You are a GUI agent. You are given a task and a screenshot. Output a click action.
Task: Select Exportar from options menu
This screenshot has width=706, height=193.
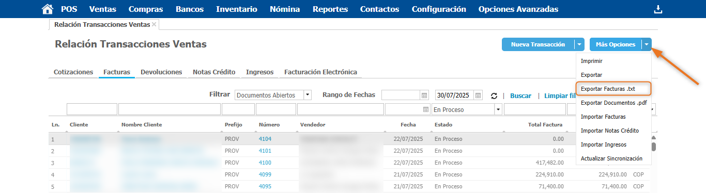tap(591, 75)
